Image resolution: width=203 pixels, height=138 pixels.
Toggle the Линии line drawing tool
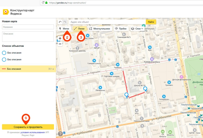click(x=79, y=29)
